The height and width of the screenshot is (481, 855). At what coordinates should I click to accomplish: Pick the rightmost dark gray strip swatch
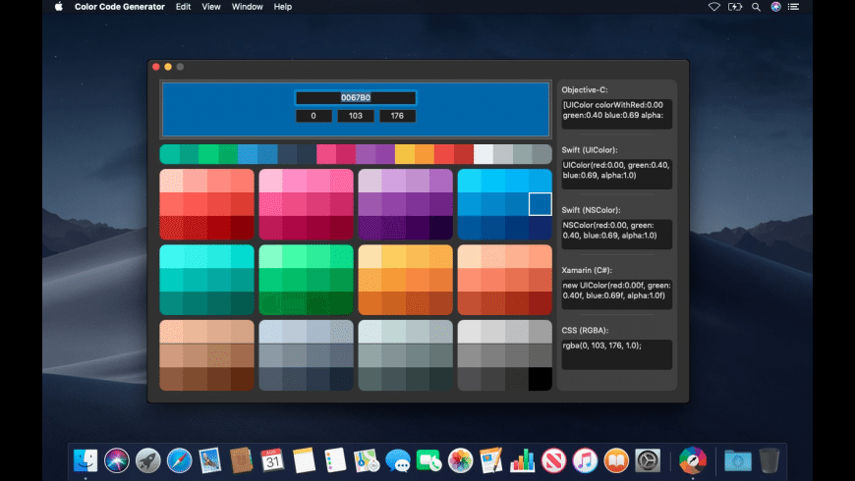[x=542, y=154]
